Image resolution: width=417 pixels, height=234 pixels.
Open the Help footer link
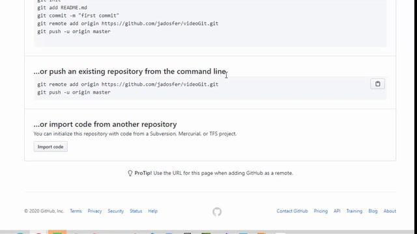(x=153, y=211)
